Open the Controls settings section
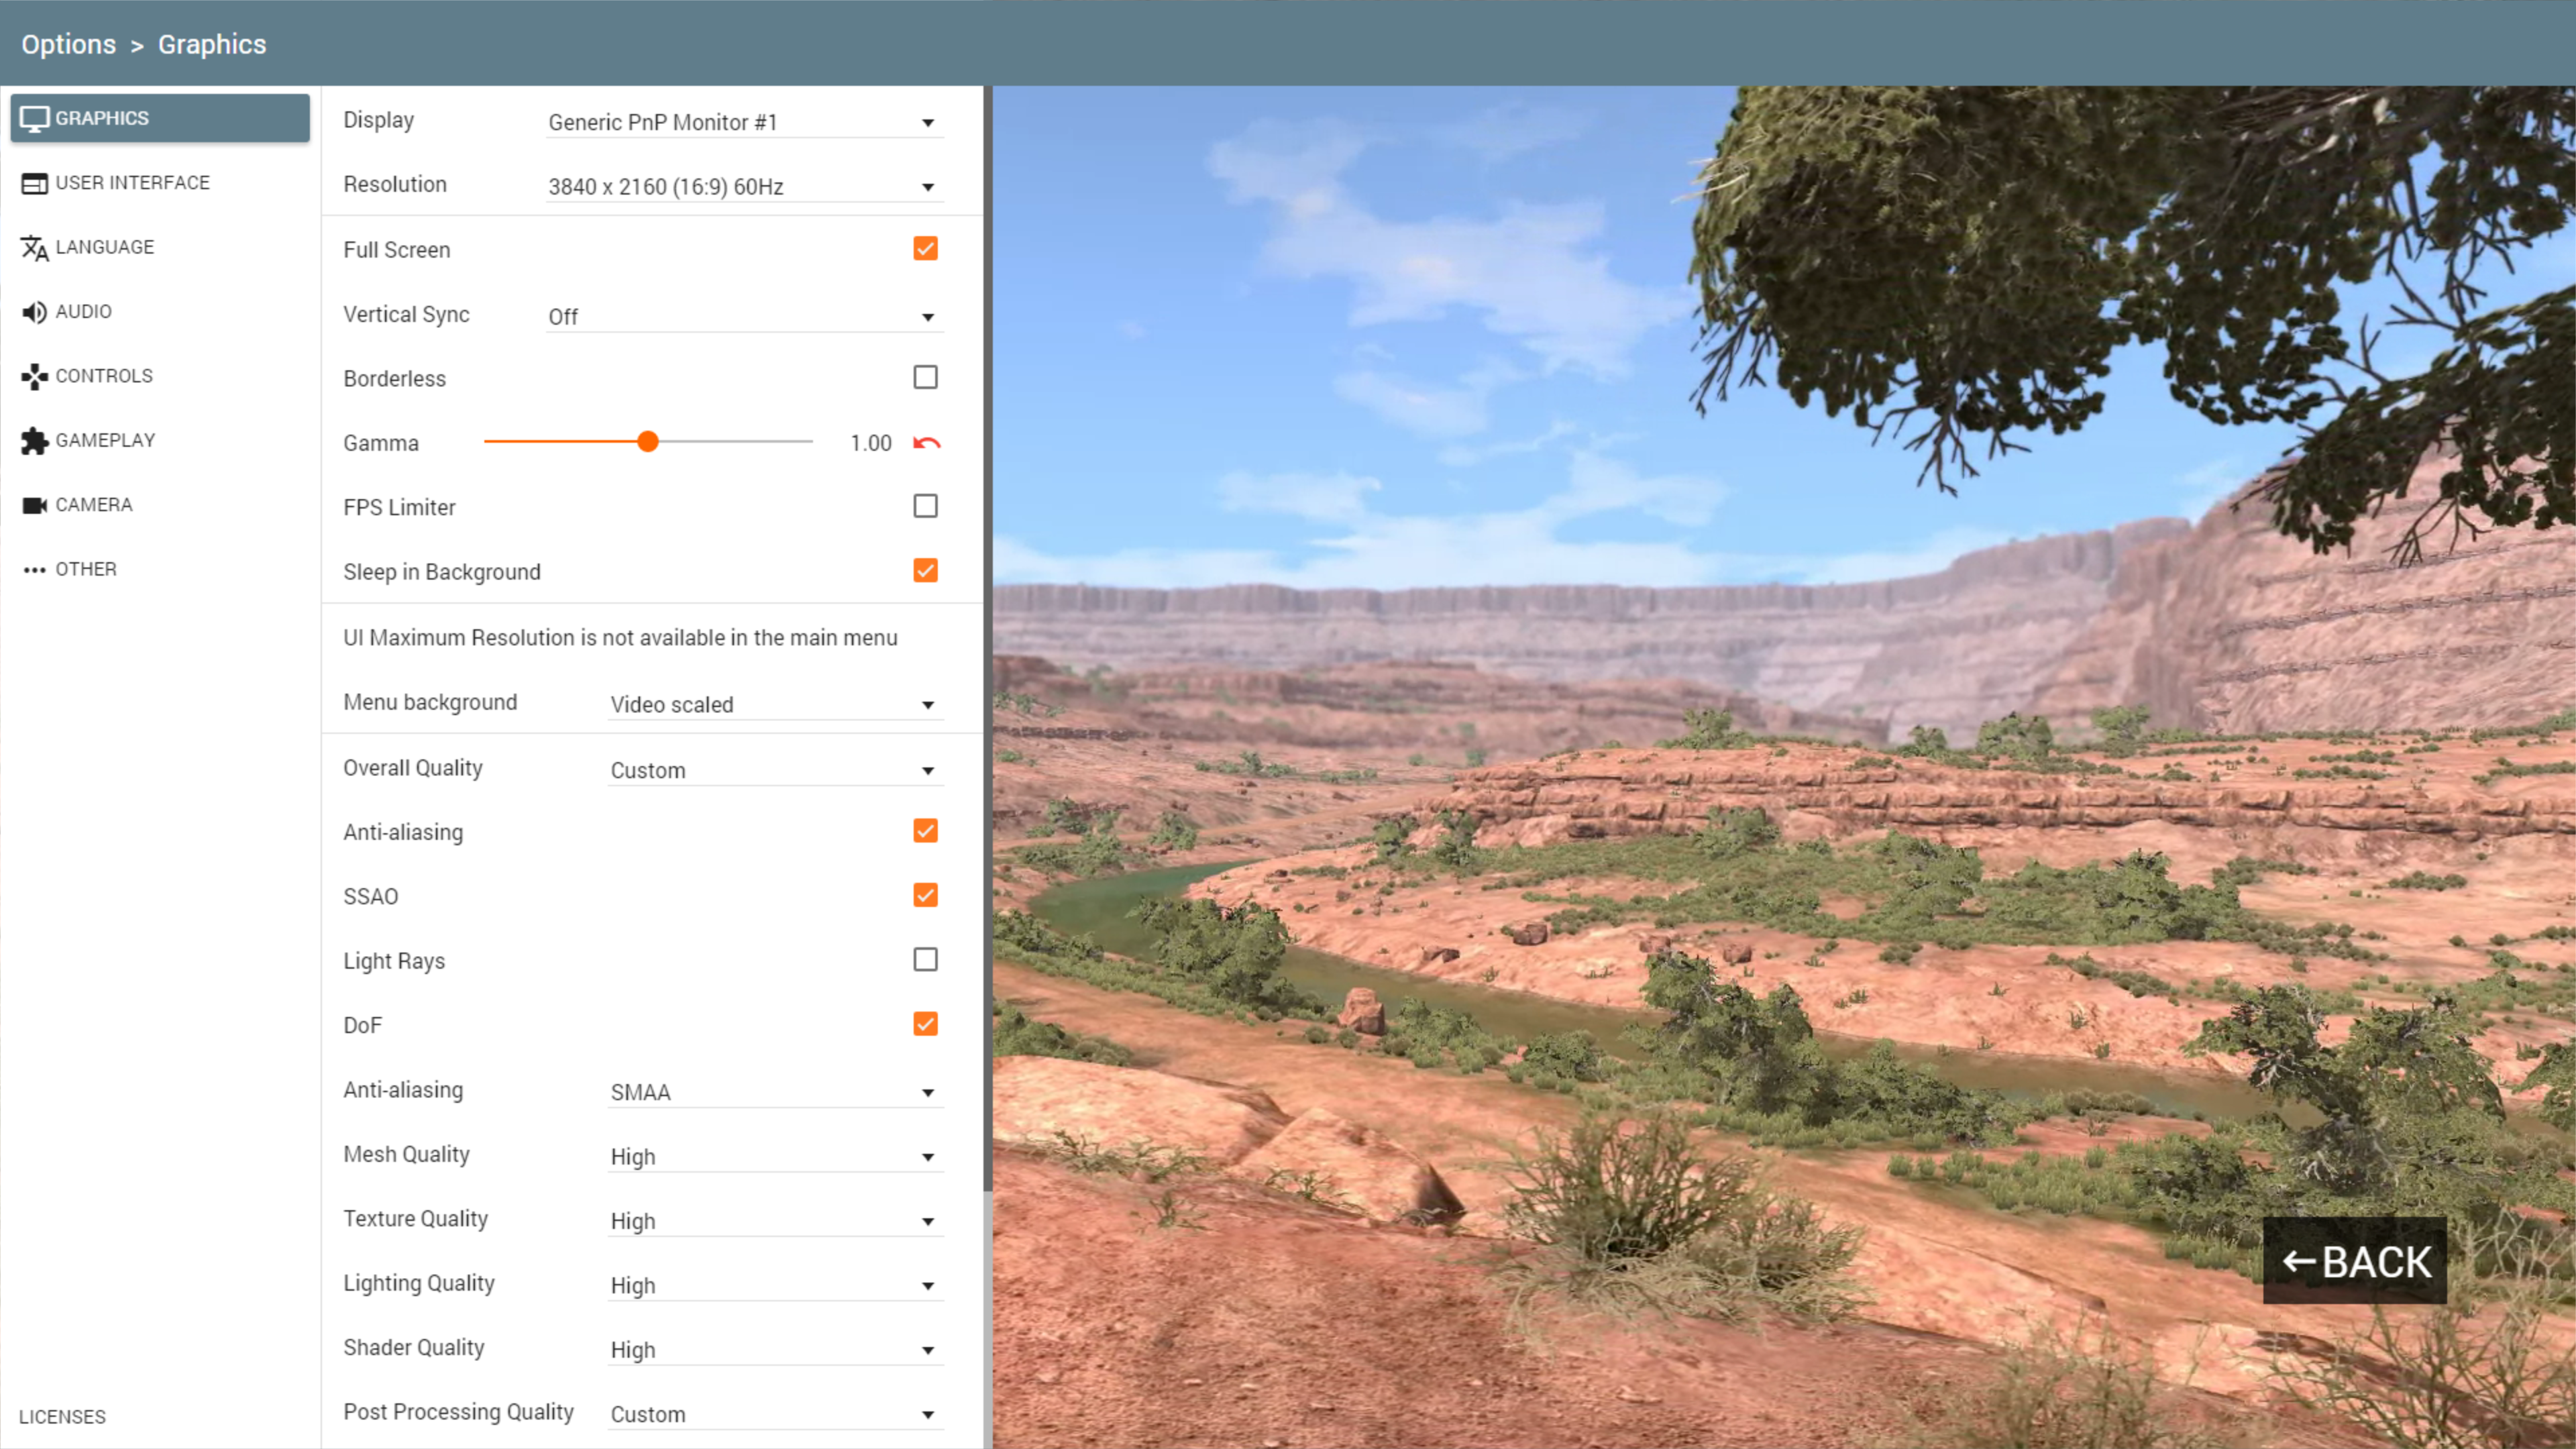This screenshot has width=2576, height=1449. pyautogui.click(x=160, y=376)
